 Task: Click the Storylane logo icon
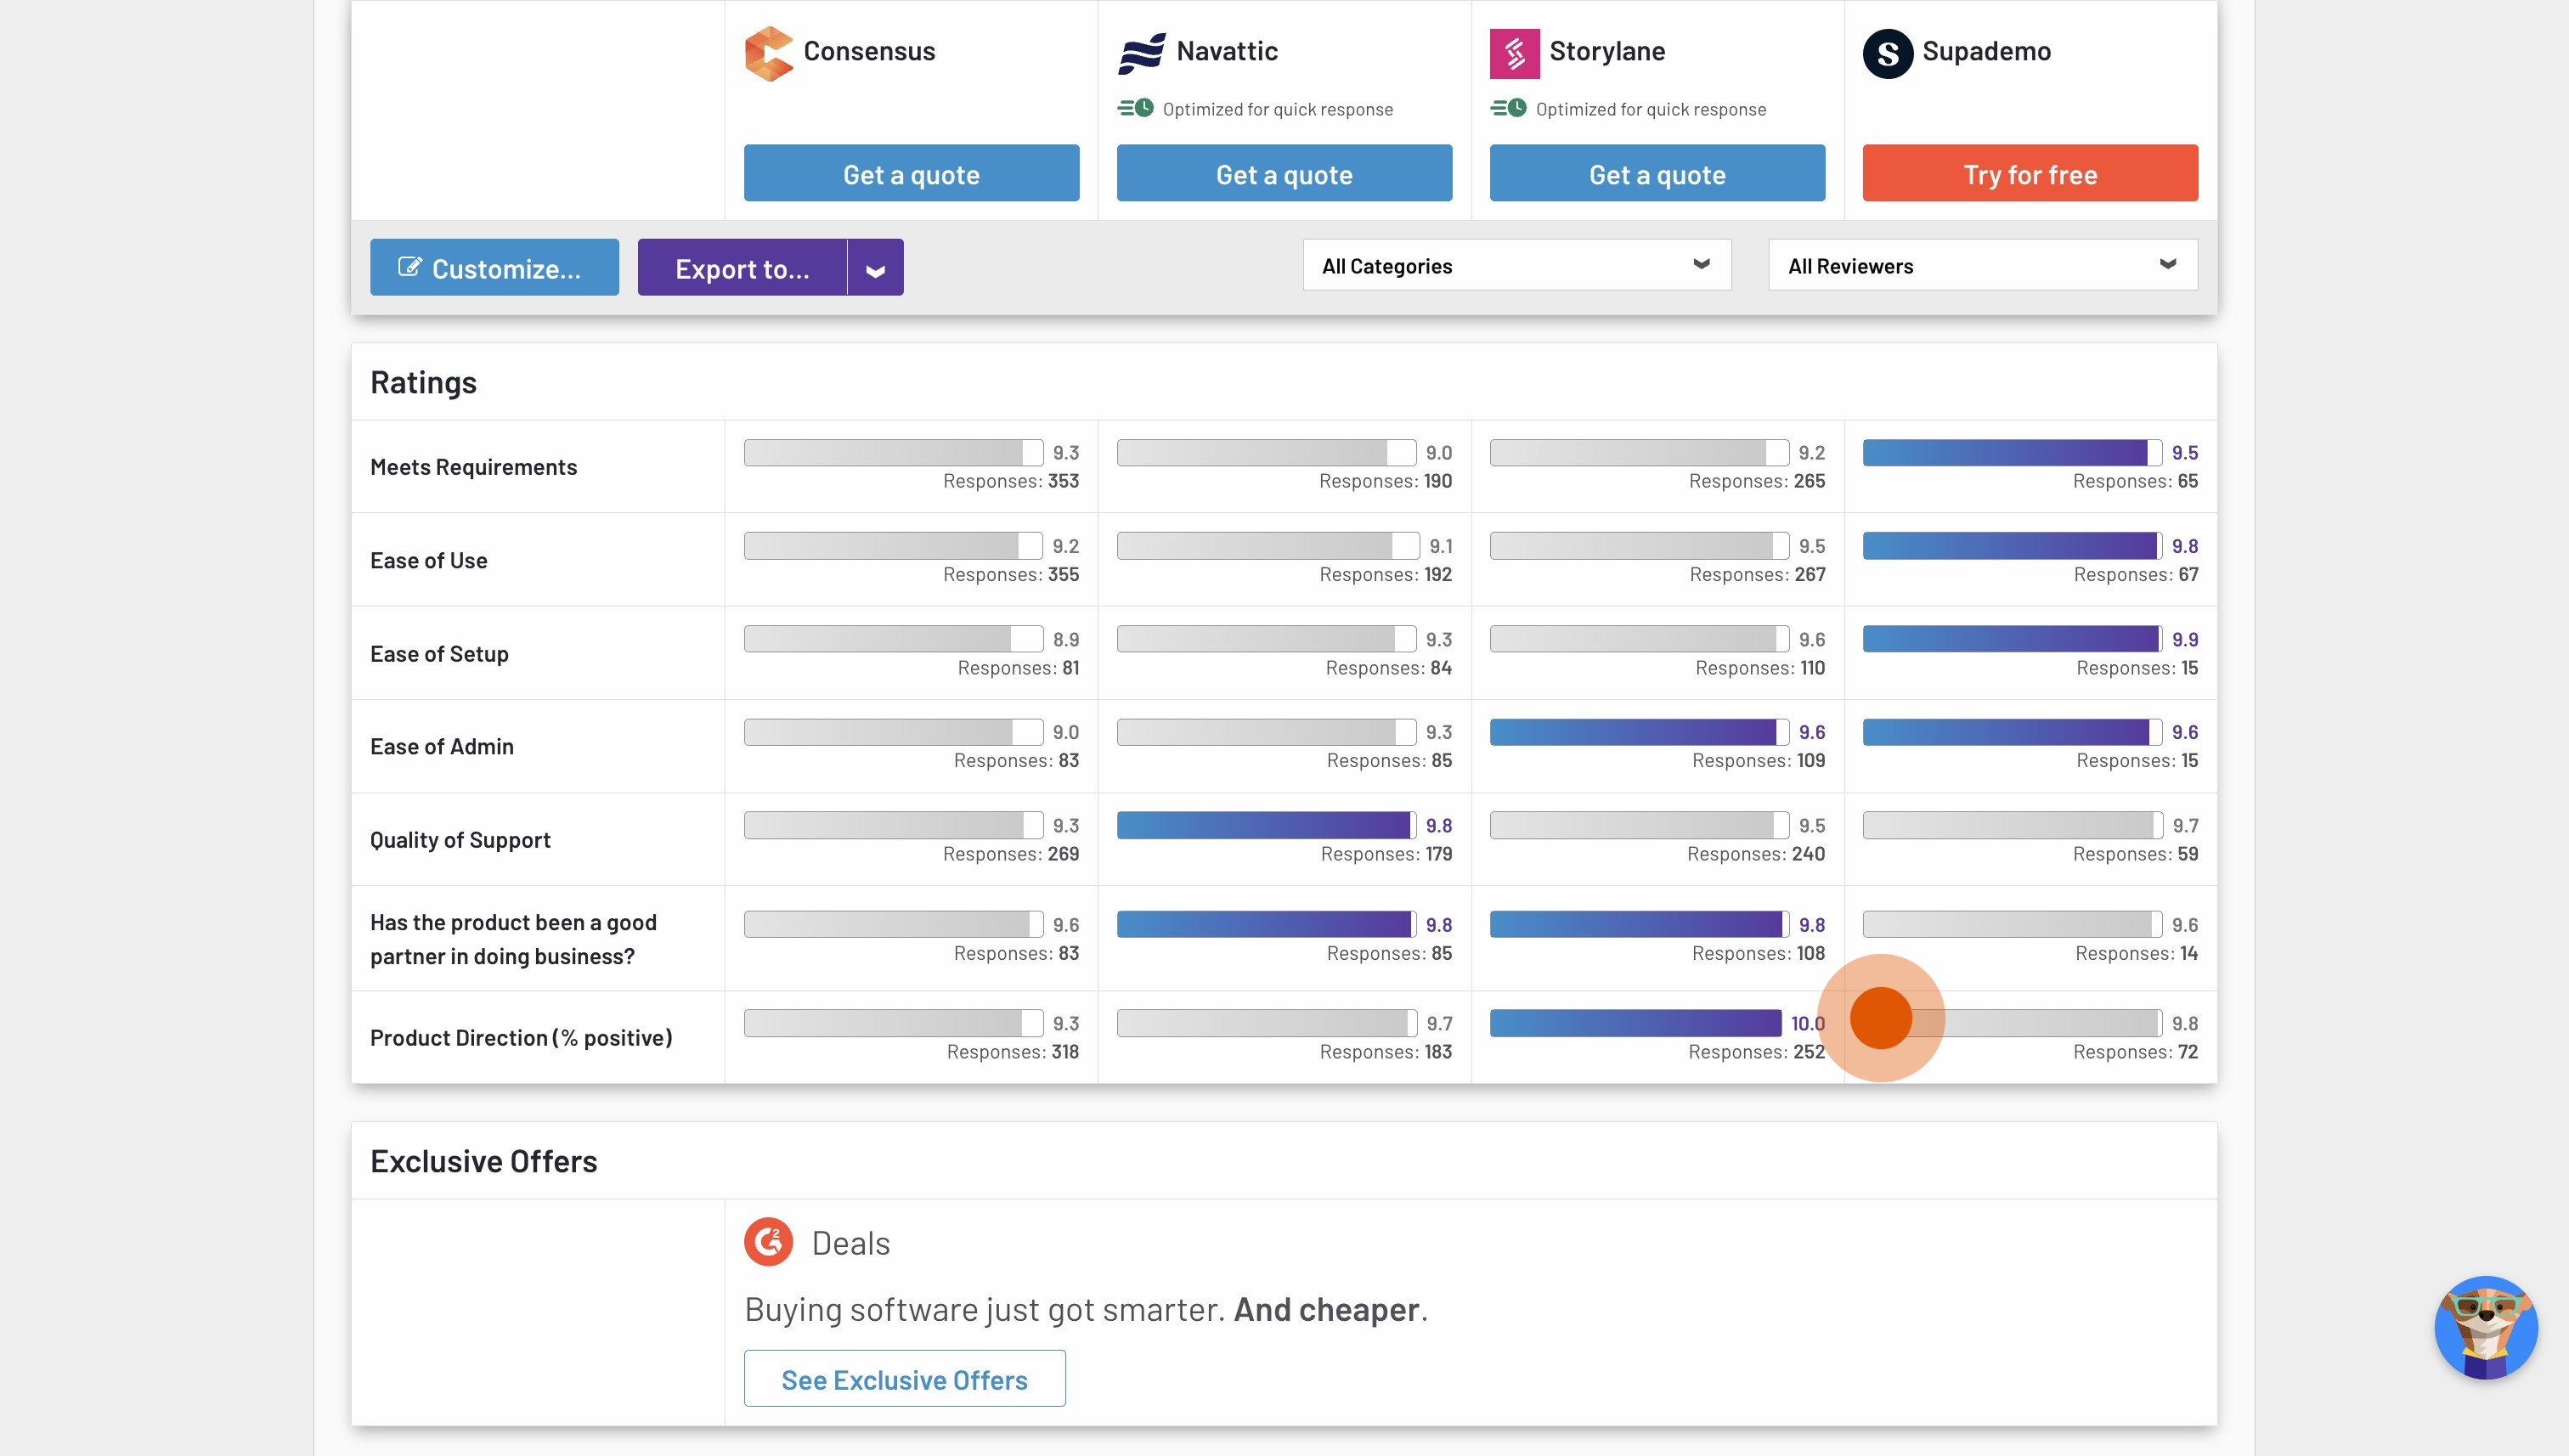[x=1514, y=53]
